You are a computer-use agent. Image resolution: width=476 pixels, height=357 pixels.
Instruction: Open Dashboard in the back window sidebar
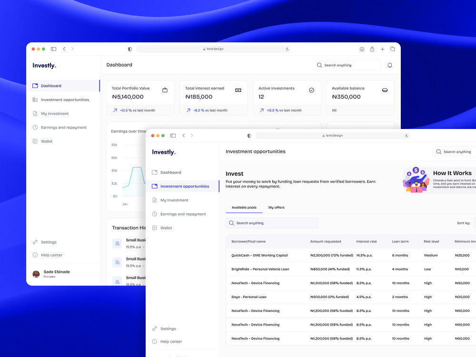63,86
